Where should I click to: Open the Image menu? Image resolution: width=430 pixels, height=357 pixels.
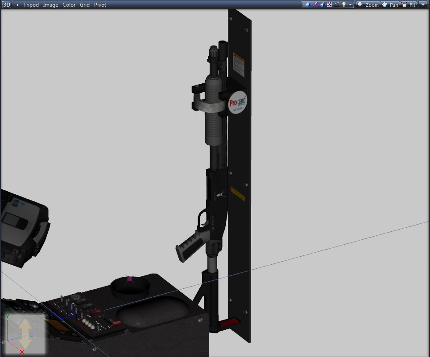50,5
